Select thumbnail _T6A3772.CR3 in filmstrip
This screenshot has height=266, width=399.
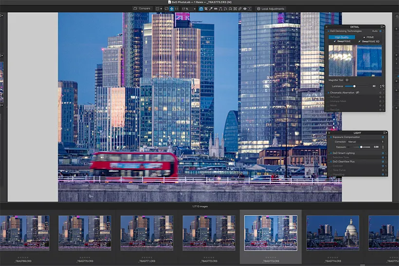209,233
